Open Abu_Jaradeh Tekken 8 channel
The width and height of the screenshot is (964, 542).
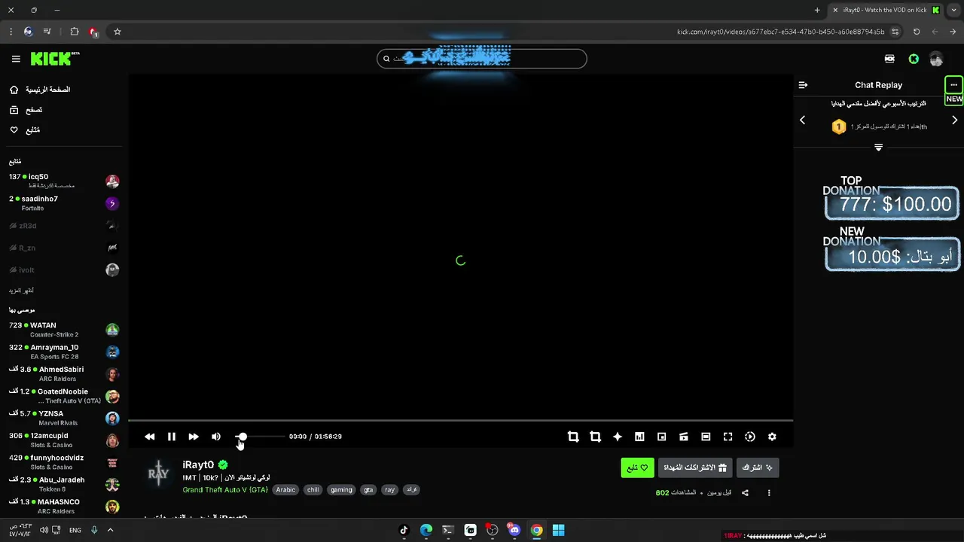pos(64,484)
